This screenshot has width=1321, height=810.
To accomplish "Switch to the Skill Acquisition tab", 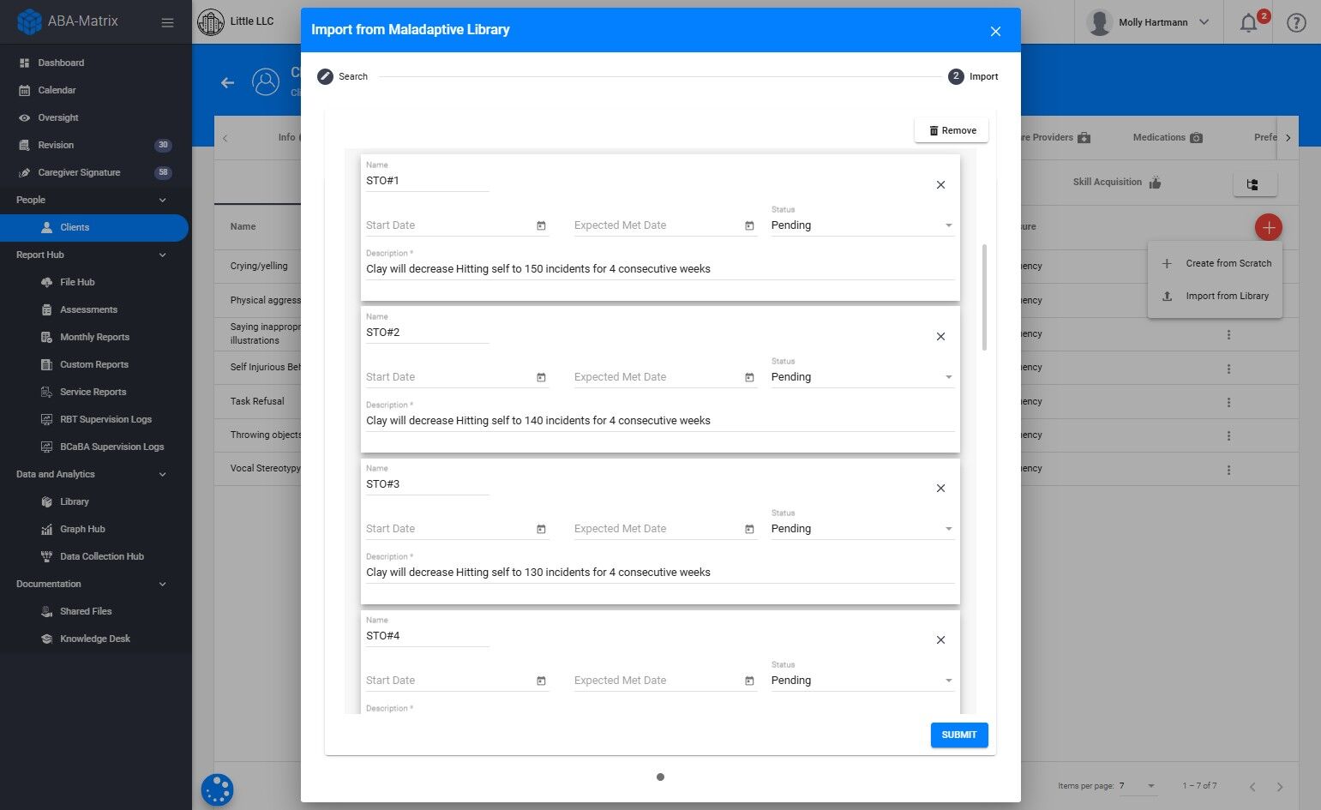I will [x=1116, y=183].
